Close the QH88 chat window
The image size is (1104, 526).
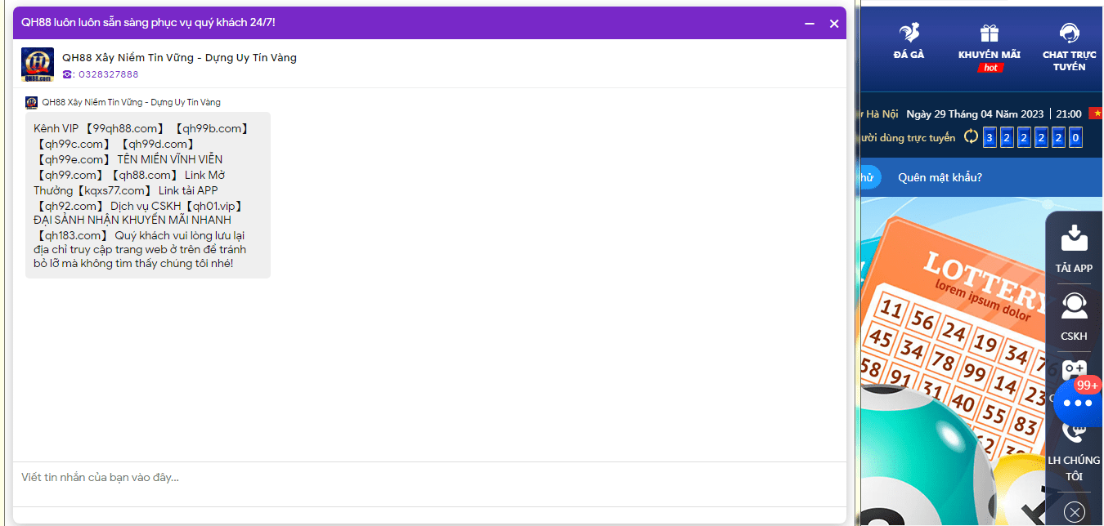pyautogui.click(x=834, y=24)
